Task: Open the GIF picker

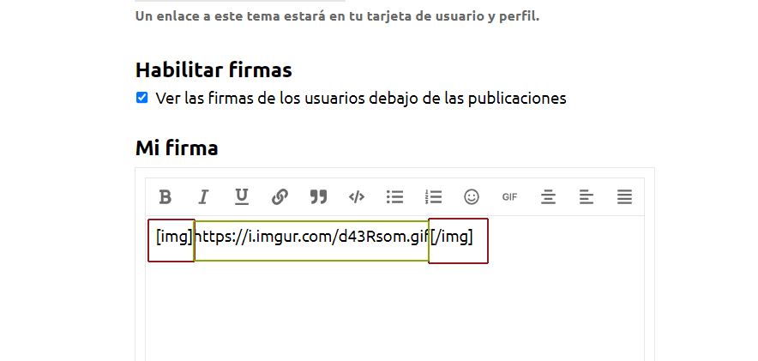Action: (x=509, y=197)
